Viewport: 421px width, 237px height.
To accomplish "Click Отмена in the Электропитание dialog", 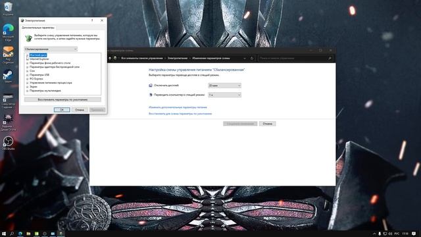I will tap(80, 110).
